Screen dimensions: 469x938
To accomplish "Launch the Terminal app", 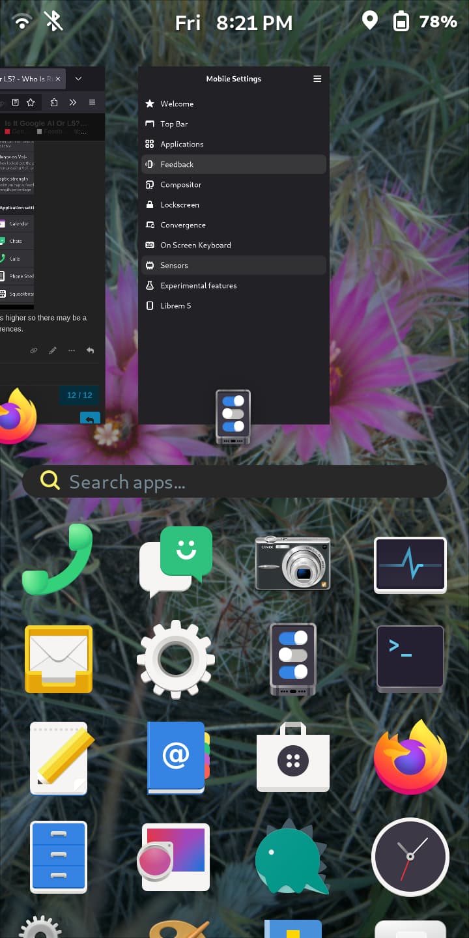I will (410, 659).
